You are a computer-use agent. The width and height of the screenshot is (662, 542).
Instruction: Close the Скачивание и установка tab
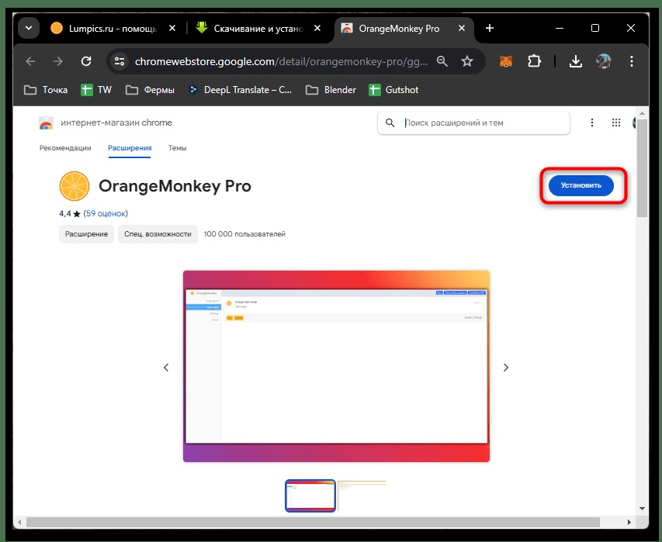317,28
